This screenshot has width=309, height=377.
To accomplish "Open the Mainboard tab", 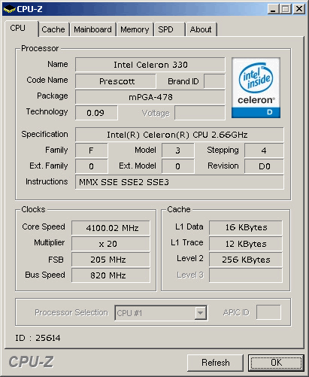I will click(x=92, y=29).
